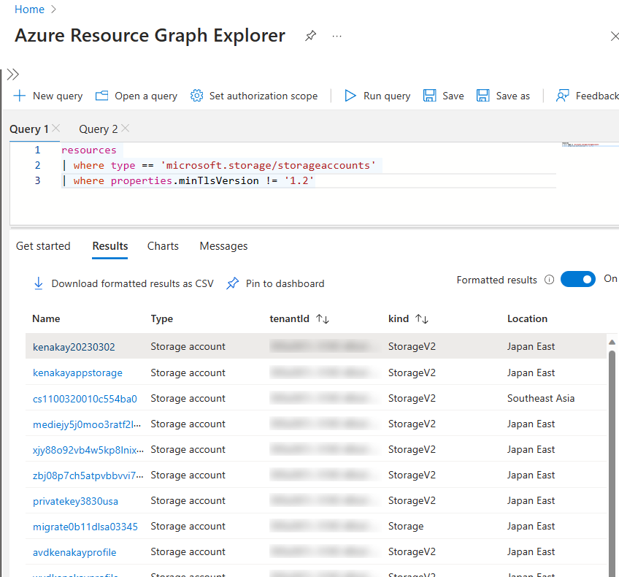
Task: Open the zbj08p7ch5atpvbbvvi7 storage account
Action: [x=88, y=475]
